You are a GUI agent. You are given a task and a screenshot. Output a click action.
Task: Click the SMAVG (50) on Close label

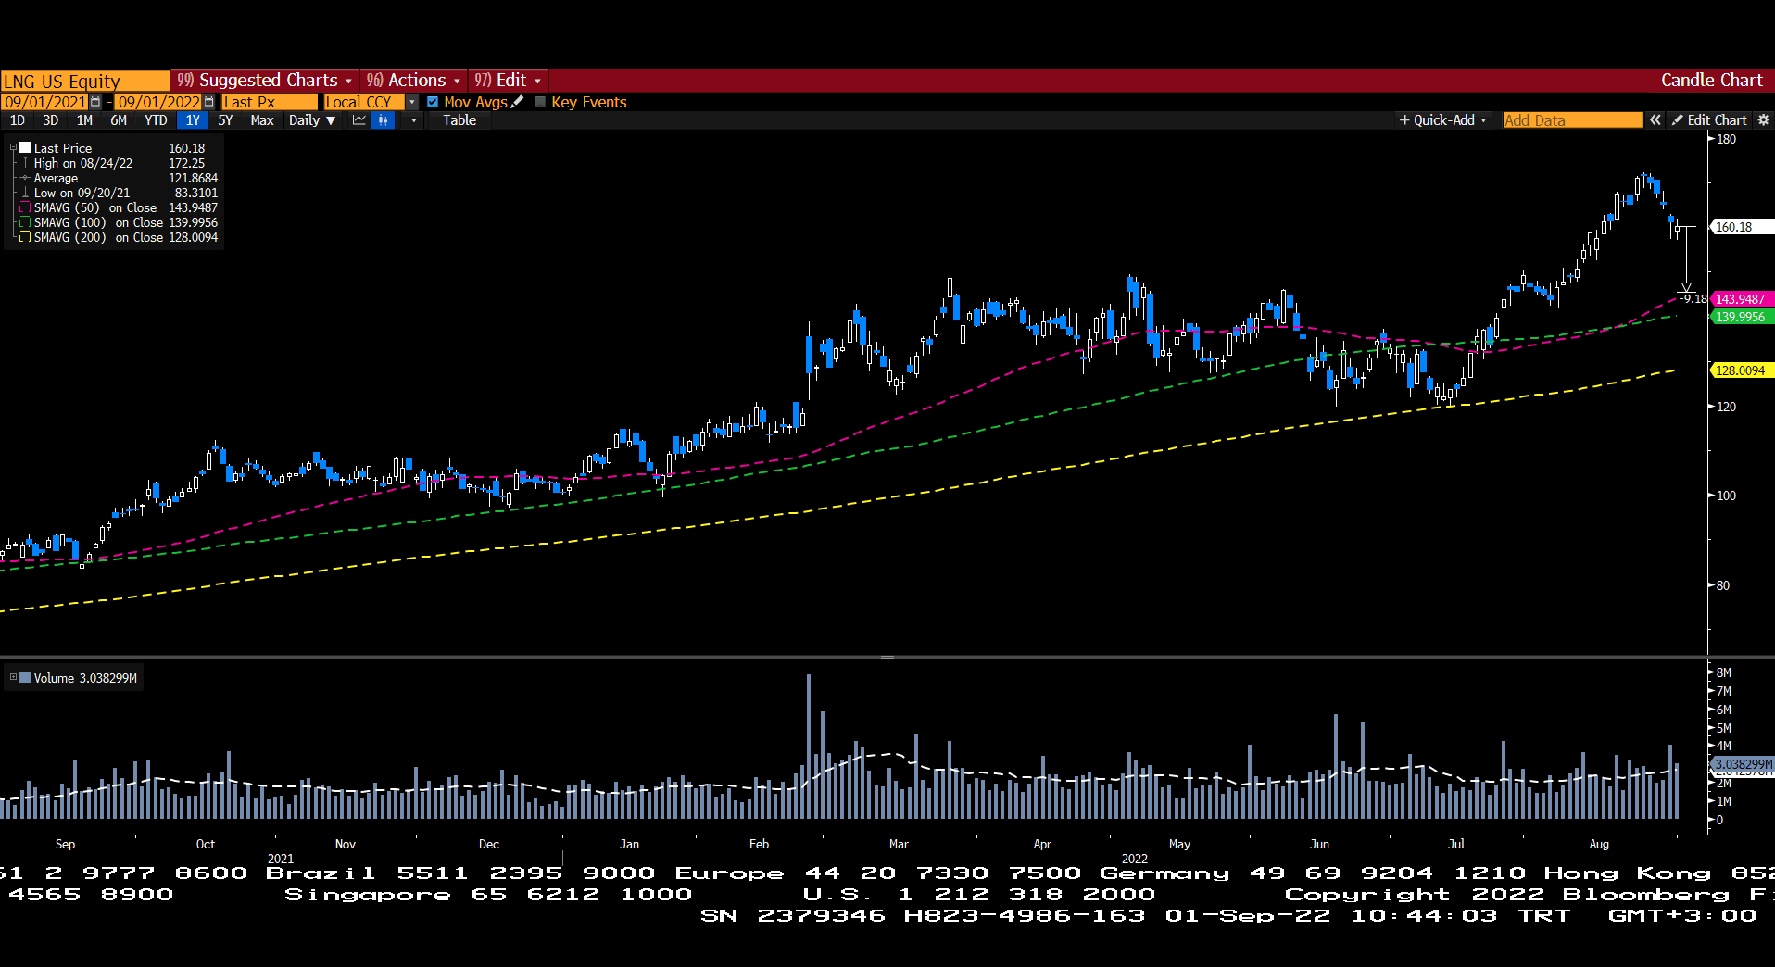point(95,208)
